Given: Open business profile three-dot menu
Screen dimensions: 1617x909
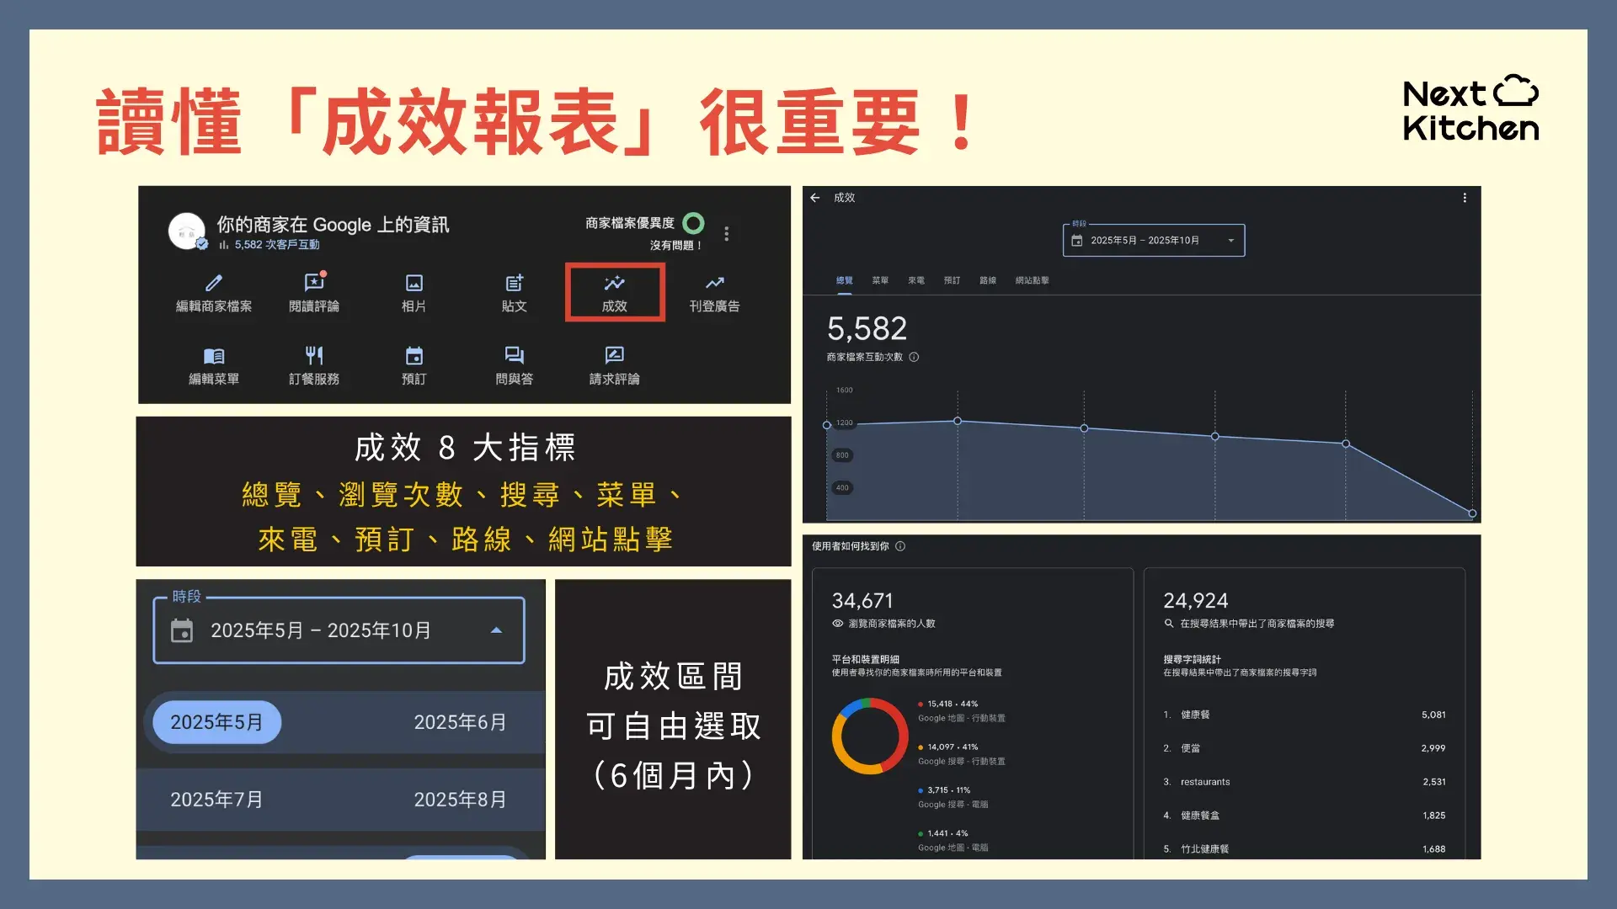Looking at the screenshot, I should [727, 234].
